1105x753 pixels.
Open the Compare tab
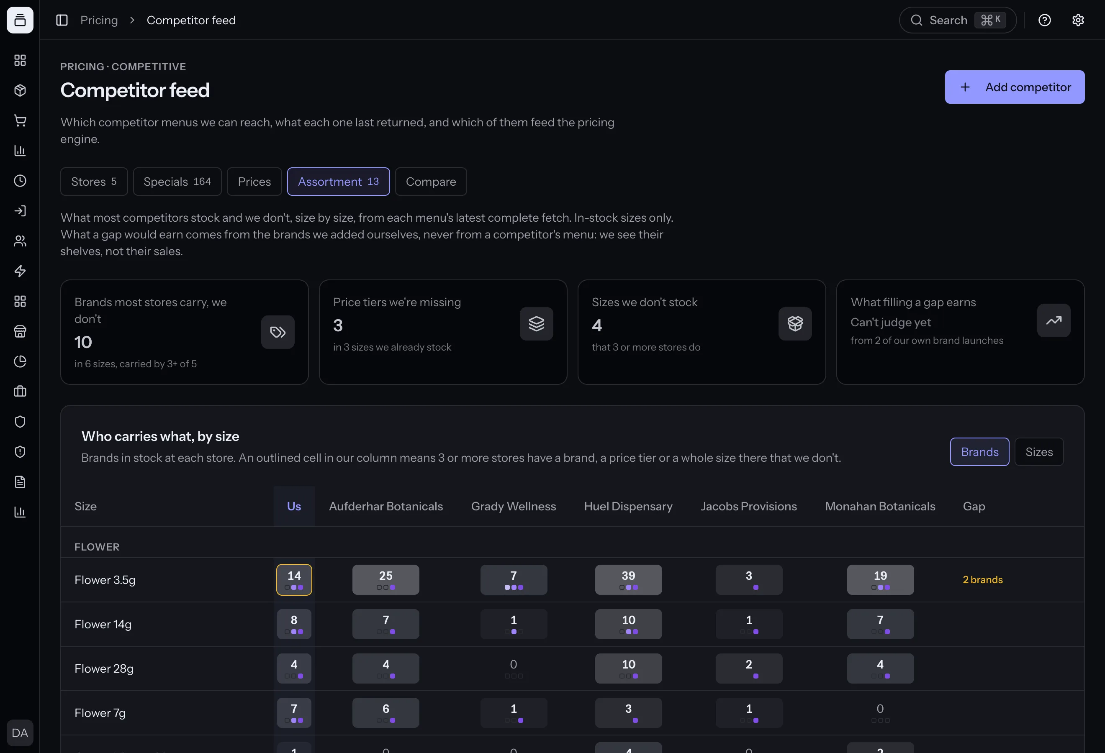[x=431, y=182]
